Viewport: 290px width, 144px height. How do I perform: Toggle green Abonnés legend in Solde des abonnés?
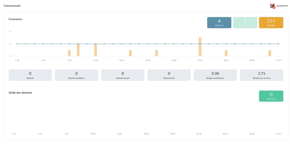271,96
